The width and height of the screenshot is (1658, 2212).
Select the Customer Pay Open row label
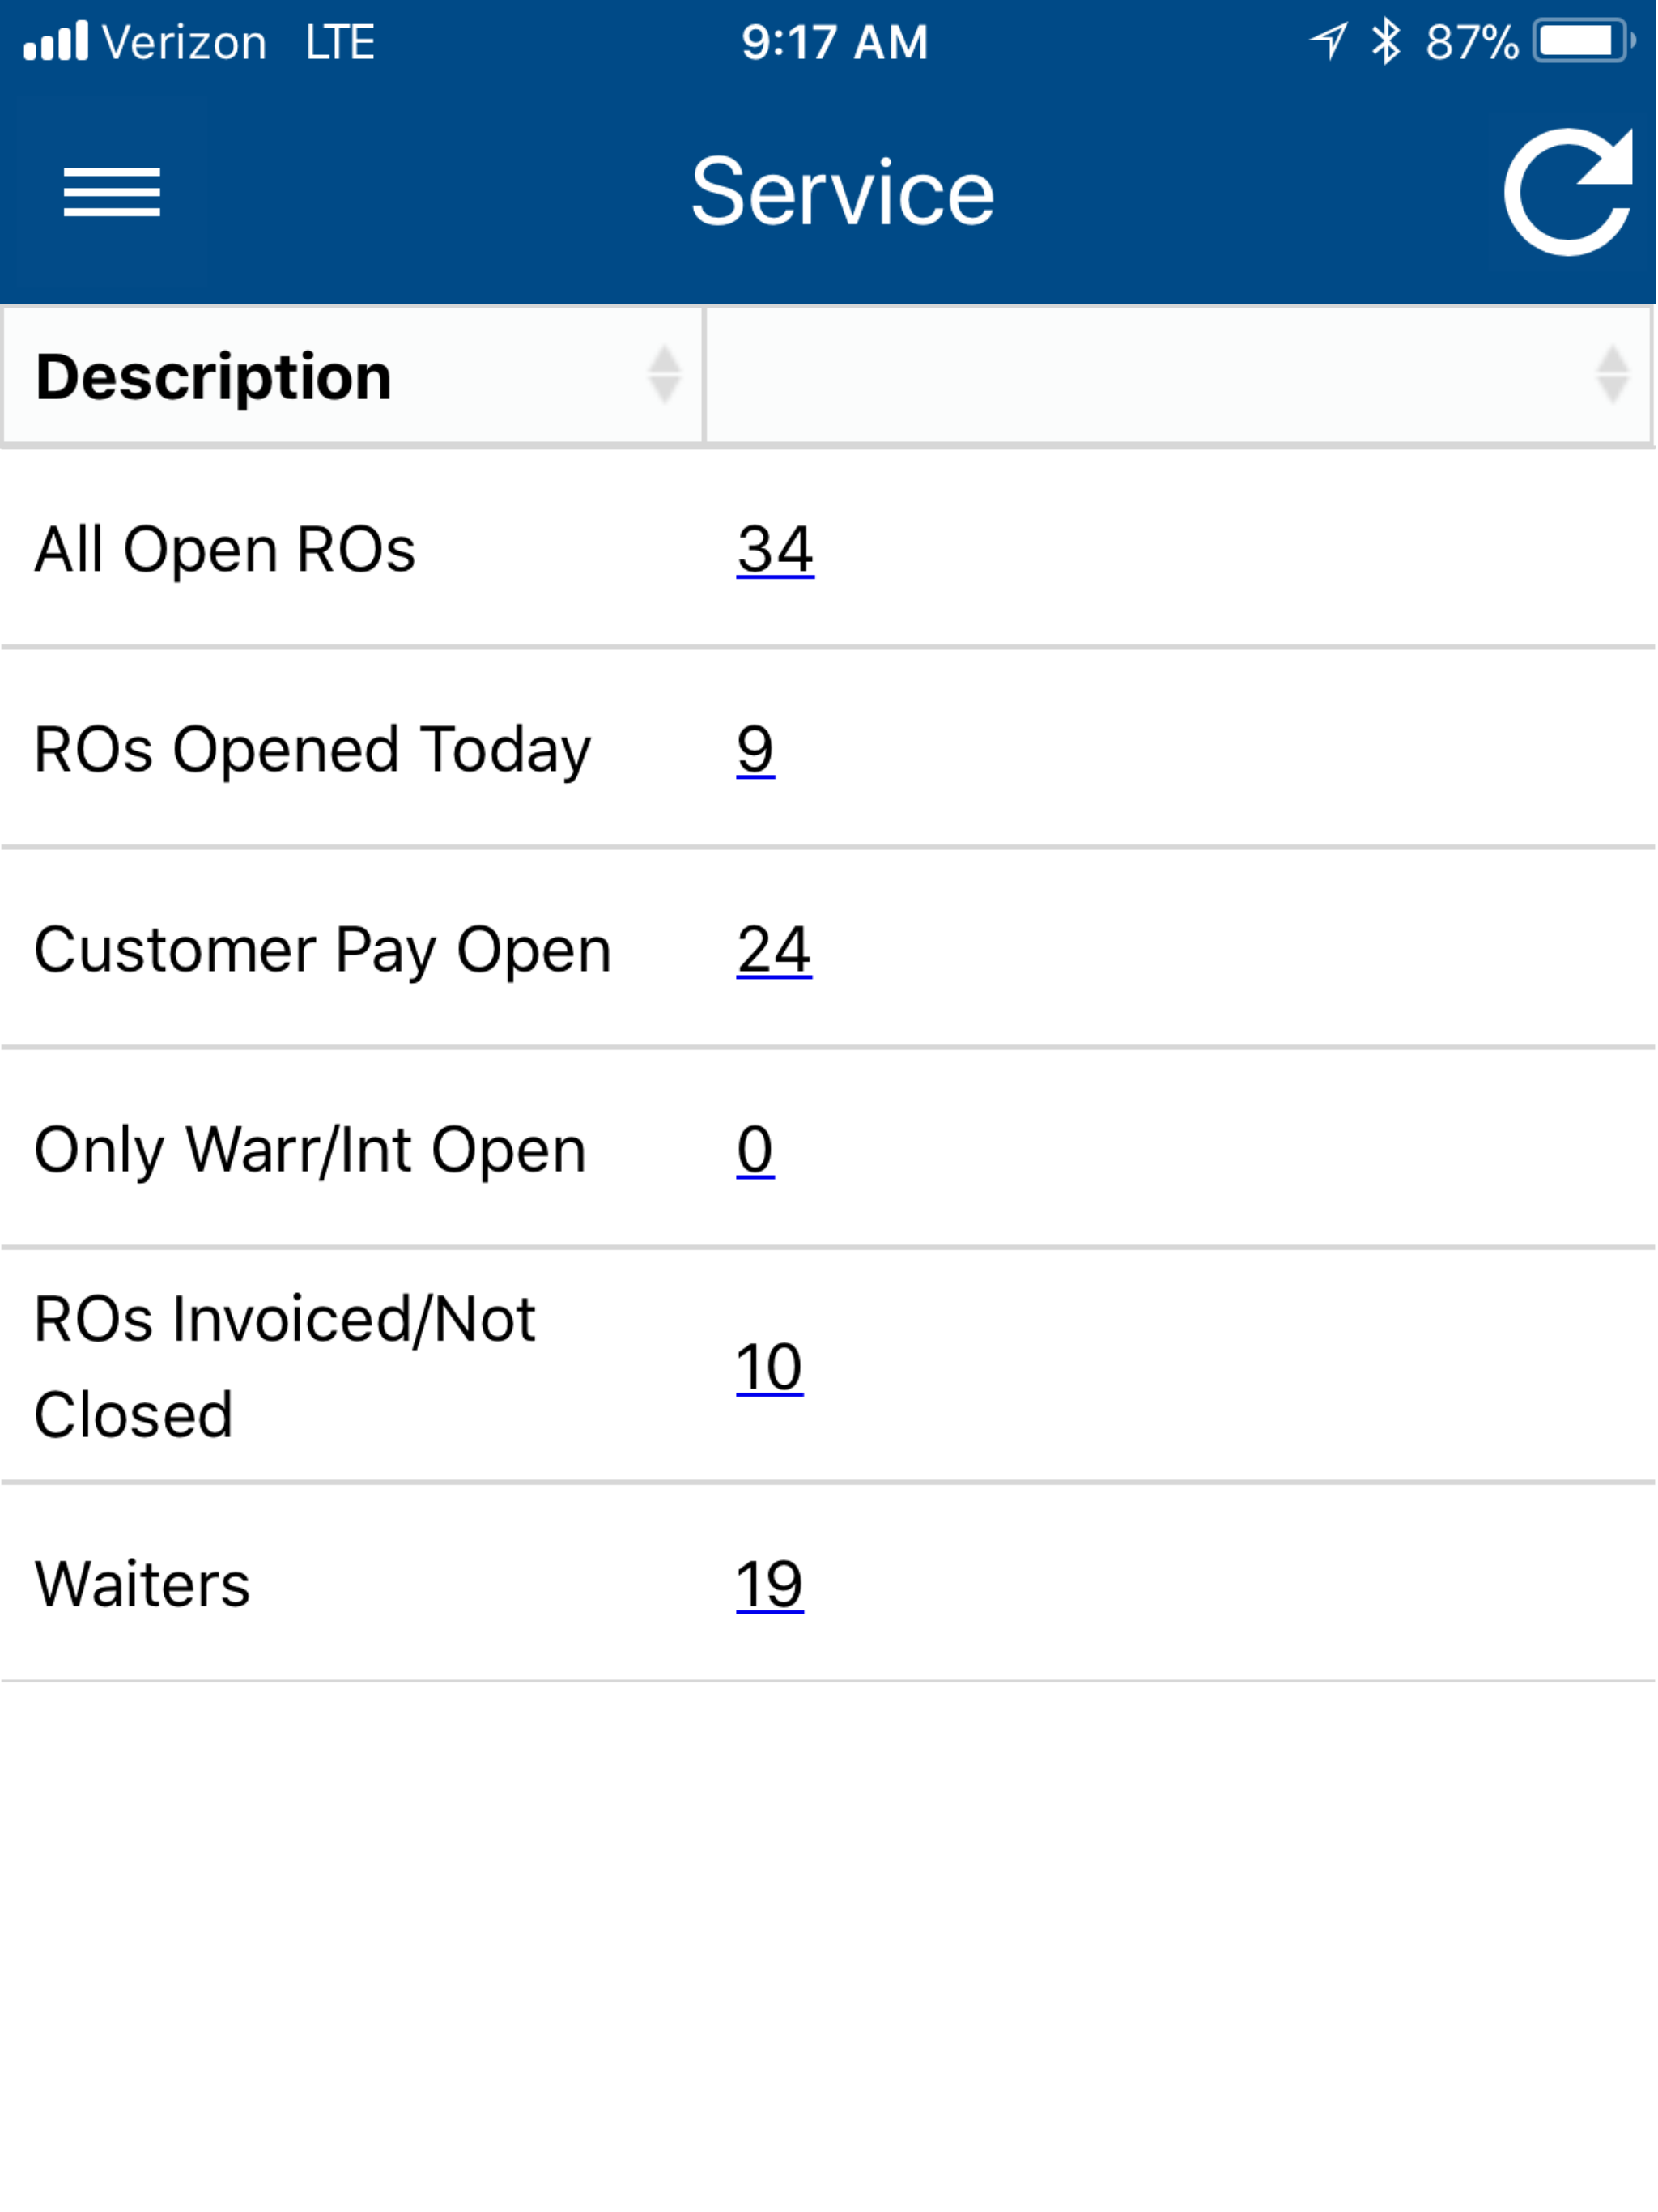pos(323,950)
